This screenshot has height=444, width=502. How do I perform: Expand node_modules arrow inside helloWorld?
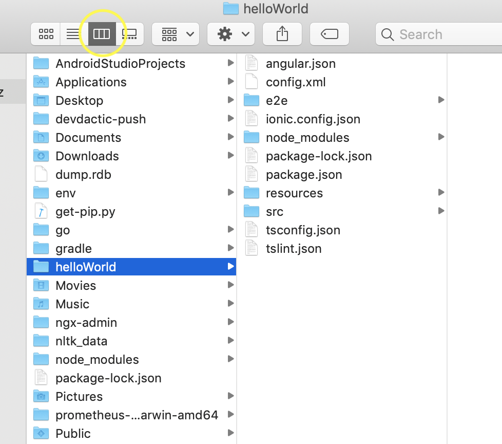441,137
